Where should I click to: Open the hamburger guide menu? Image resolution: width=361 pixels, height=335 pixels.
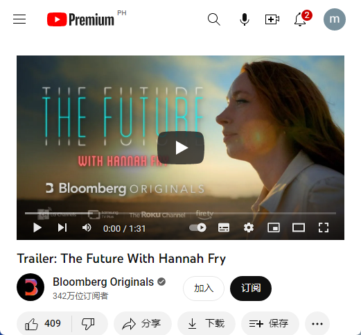click(19, 19)
